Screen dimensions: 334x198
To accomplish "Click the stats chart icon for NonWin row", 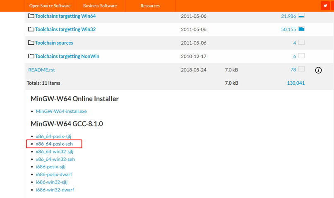I will [301, 56].
